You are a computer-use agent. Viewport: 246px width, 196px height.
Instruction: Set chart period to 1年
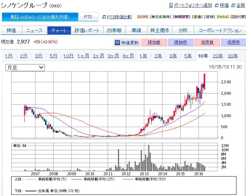[x=143, y=56]
